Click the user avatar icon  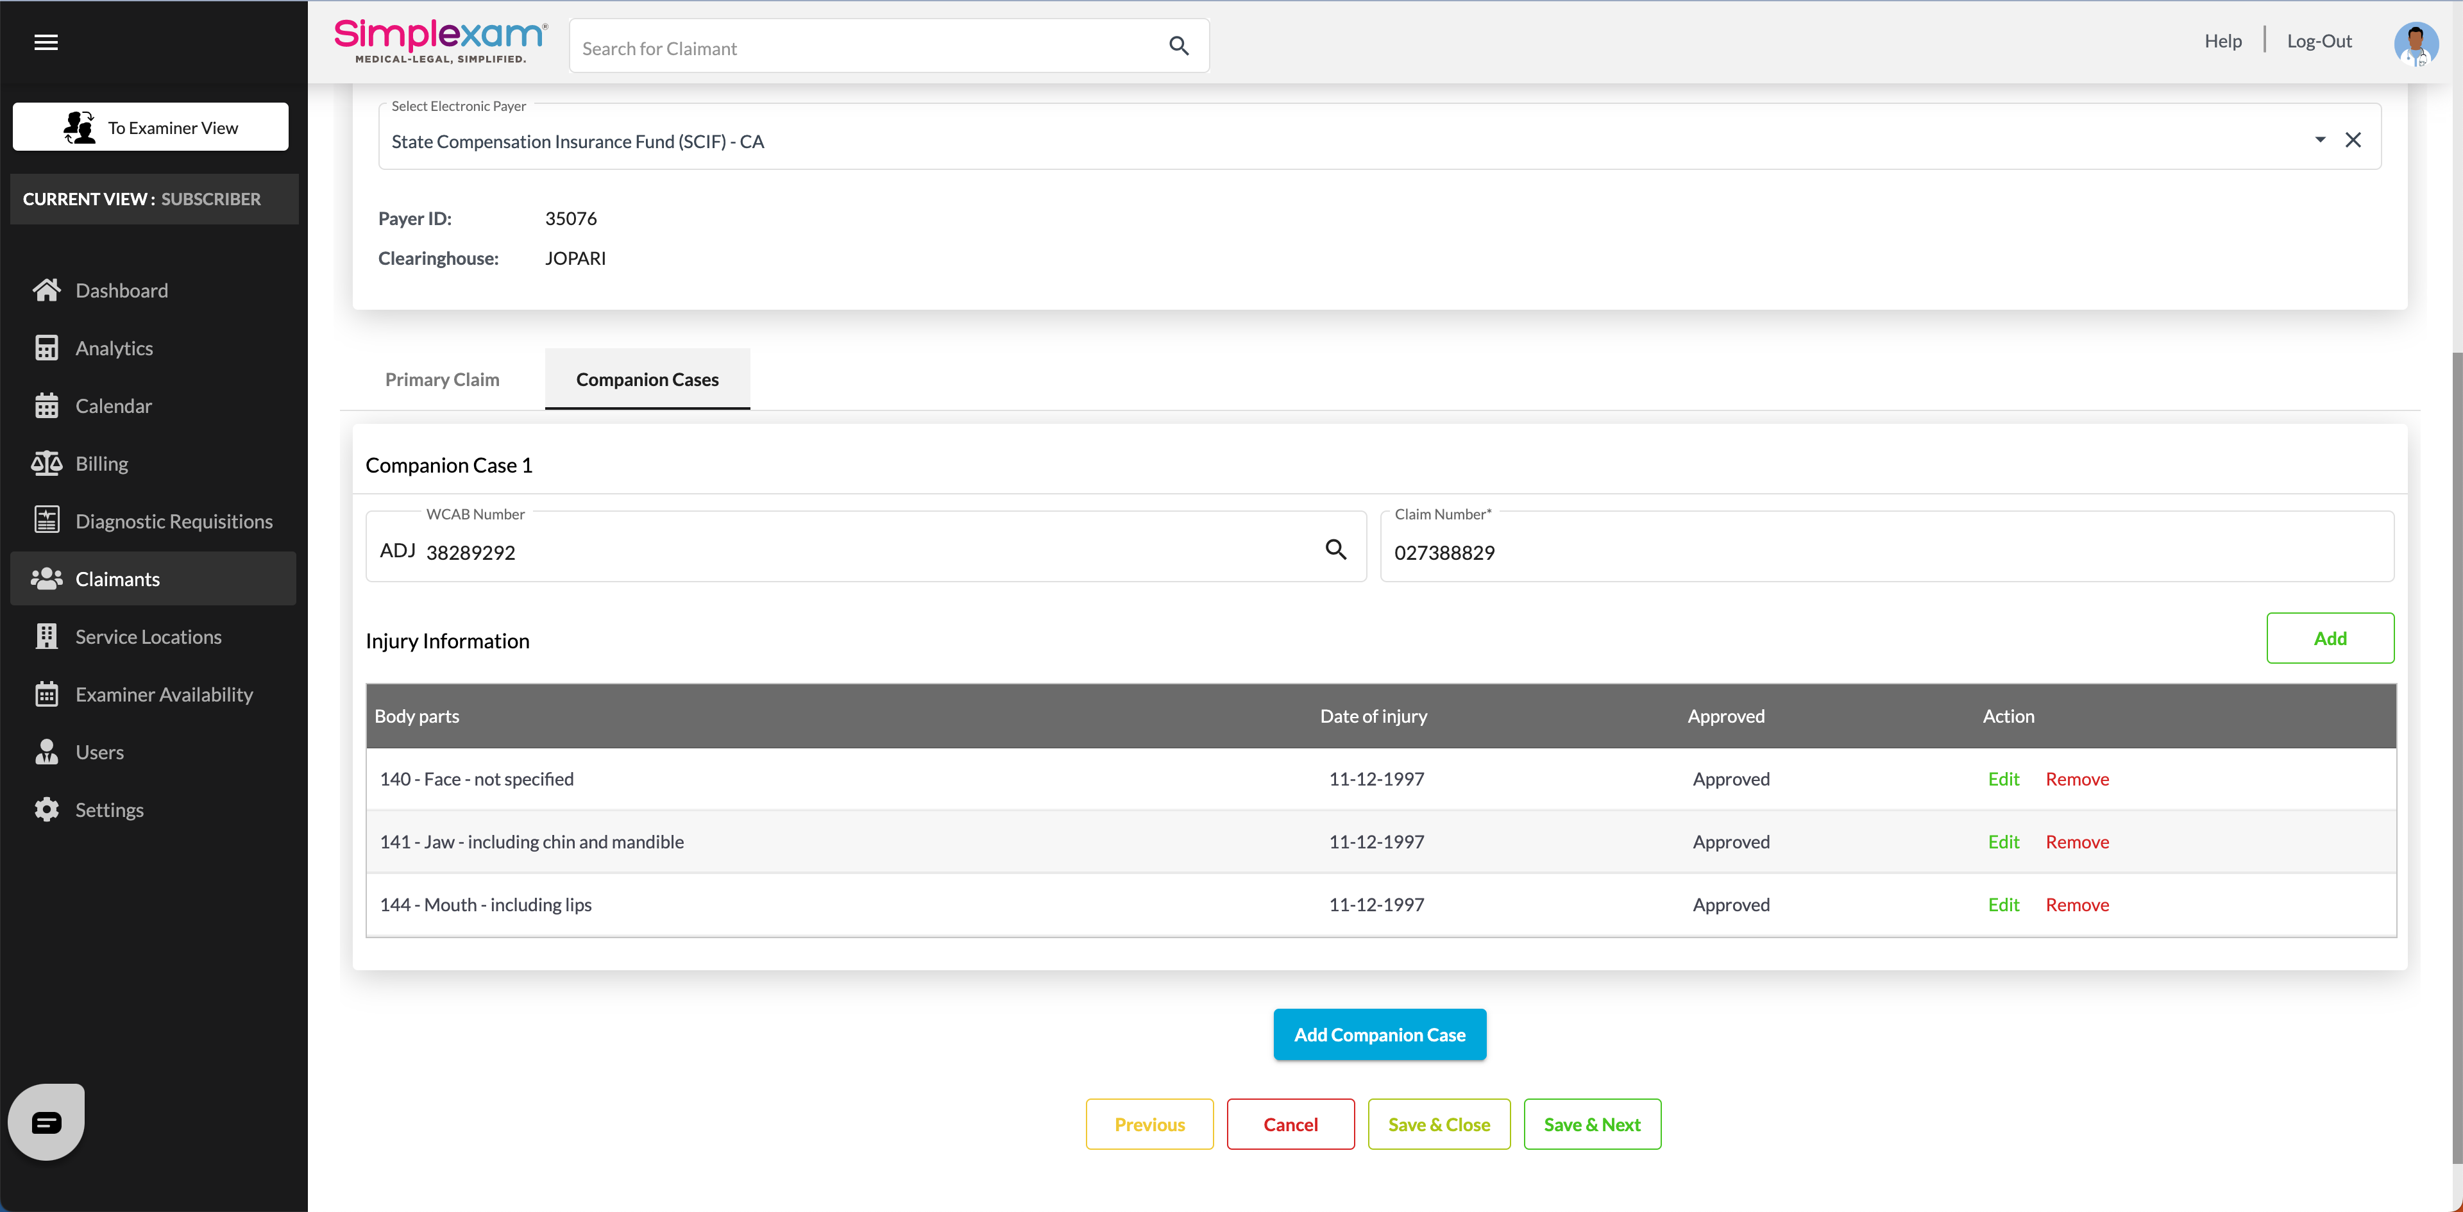[x=2415, y=43]
